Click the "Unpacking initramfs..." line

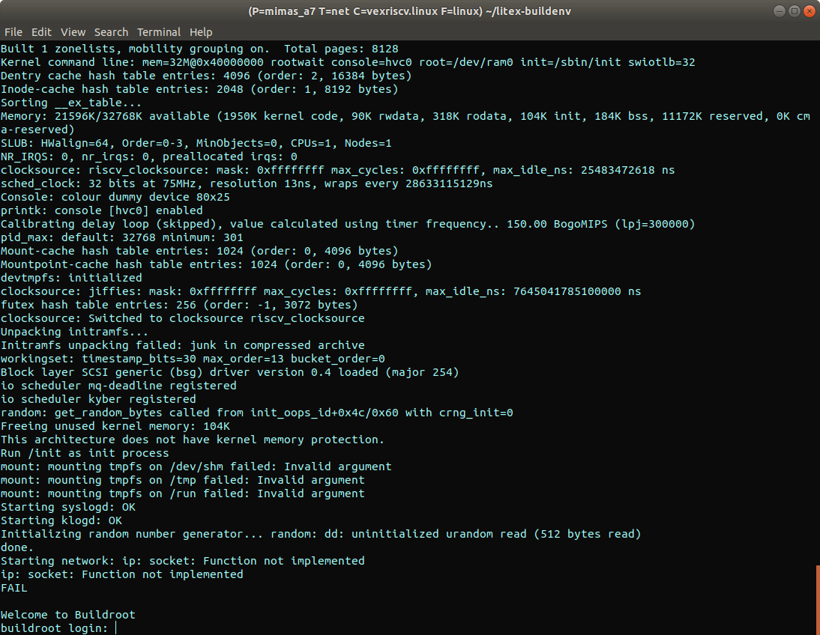pos(75,332)
